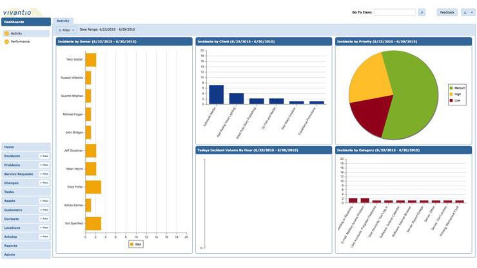The image size is (477, 268).
Task: Click in the Go To Item field
Action: [394, 12]
